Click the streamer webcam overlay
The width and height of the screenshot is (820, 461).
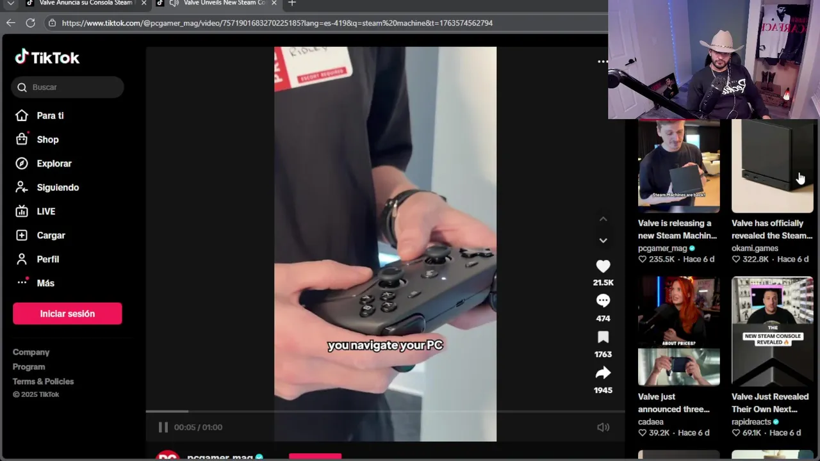coord(714,60)
